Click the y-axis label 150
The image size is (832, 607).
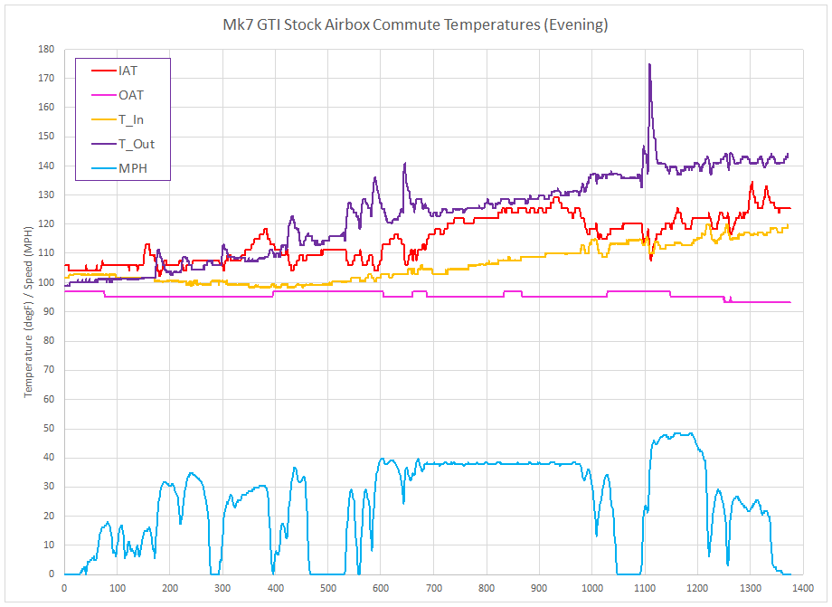[46, 137]
